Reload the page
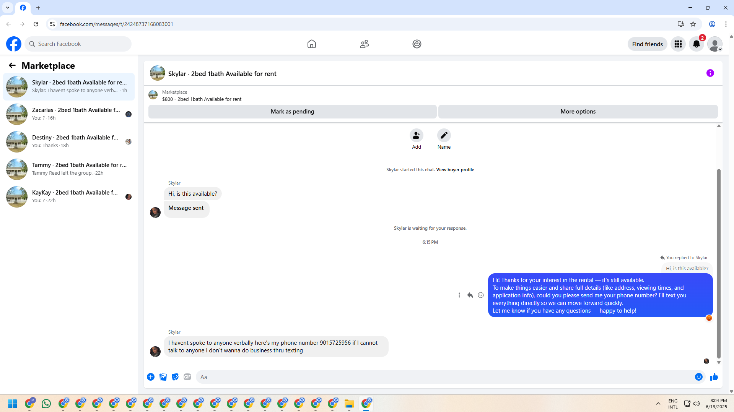The image size is (734, 412). 36,24
